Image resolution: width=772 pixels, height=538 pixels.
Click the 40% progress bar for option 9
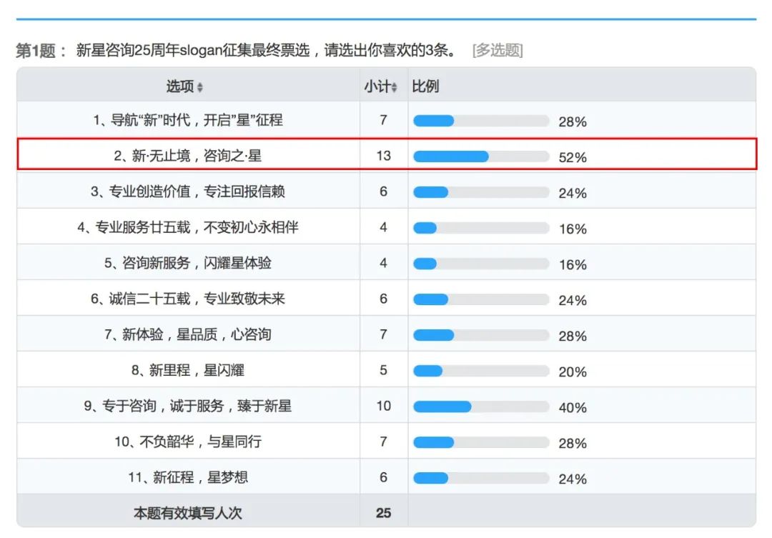[x=481, y=407]
